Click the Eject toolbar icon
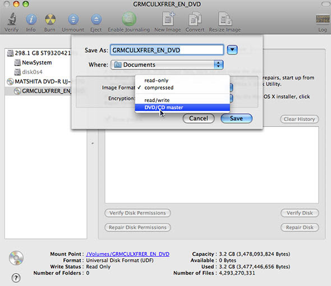This screenshot has height=286, width=331. pyautogui.click(x=96, y=19)
